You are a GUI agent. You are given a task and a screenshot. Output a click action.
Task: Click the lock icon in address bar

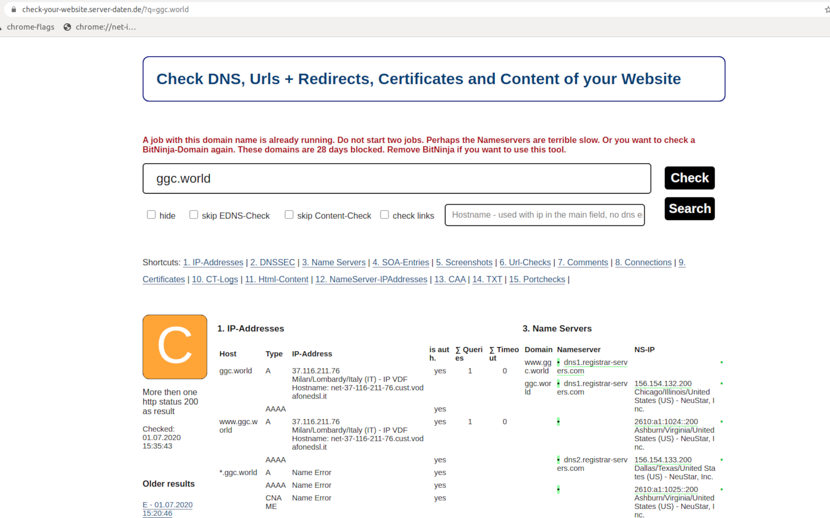pos(14,9)
